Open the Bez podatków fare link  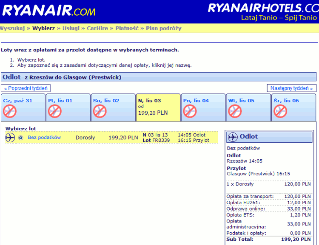[x=44, y=137]
